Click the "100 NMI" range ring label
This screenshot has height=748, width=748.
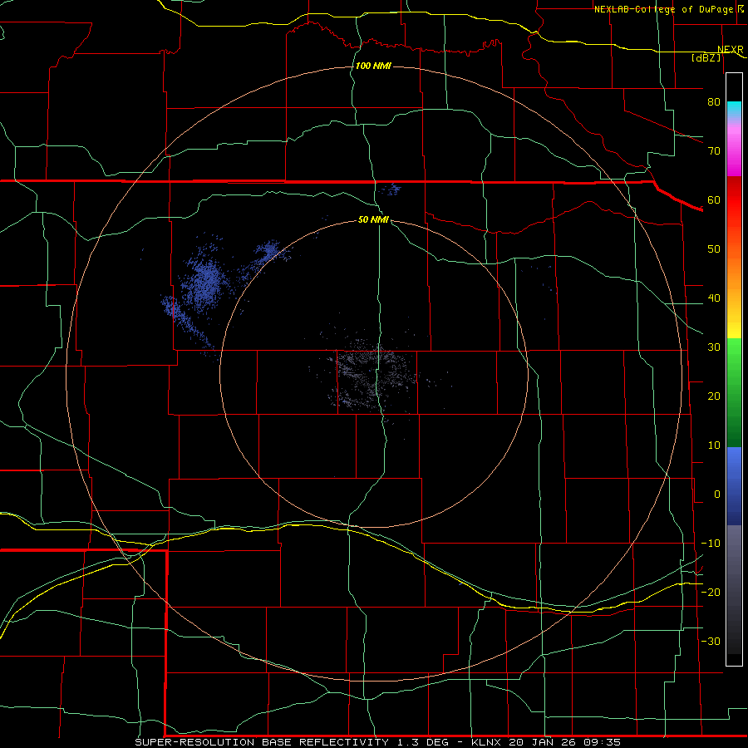373,66
